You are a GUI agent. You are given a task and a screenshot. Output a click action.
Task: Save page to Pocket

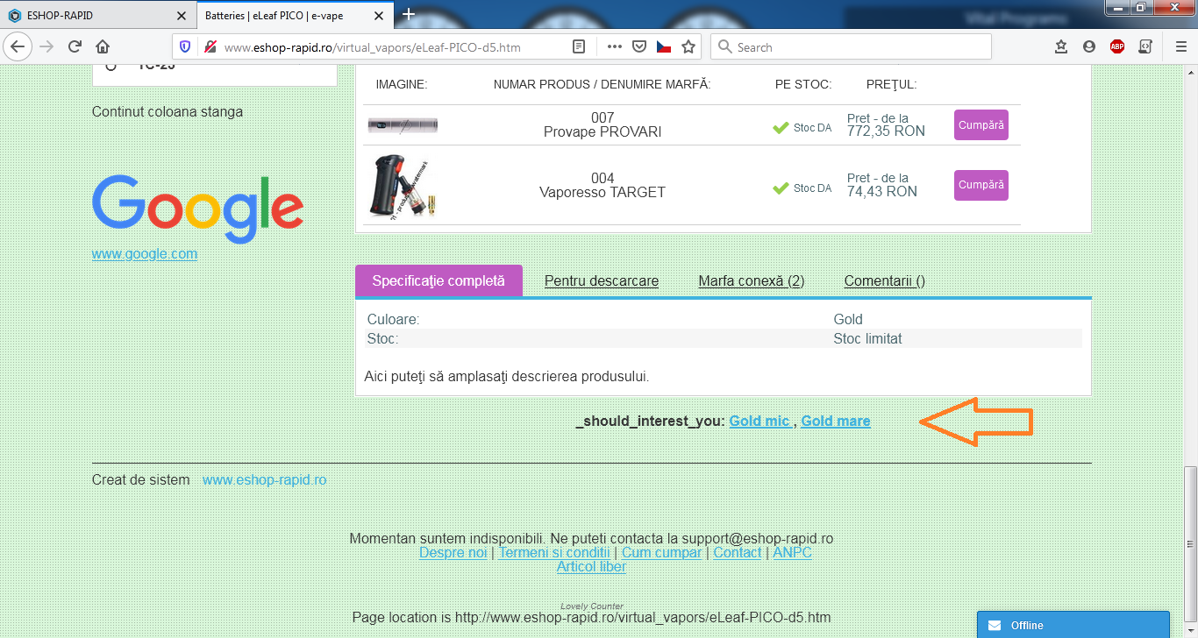click(639, 46)
